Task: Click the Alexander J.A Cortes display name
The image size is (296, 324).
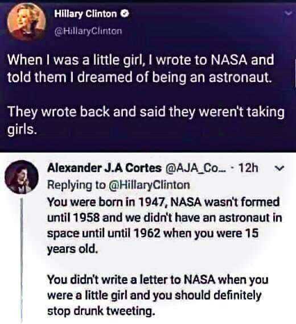Action: coord(104,168)
